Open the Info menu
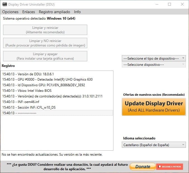Viewport: 189px width, 173px height. [x=77, y=12]
